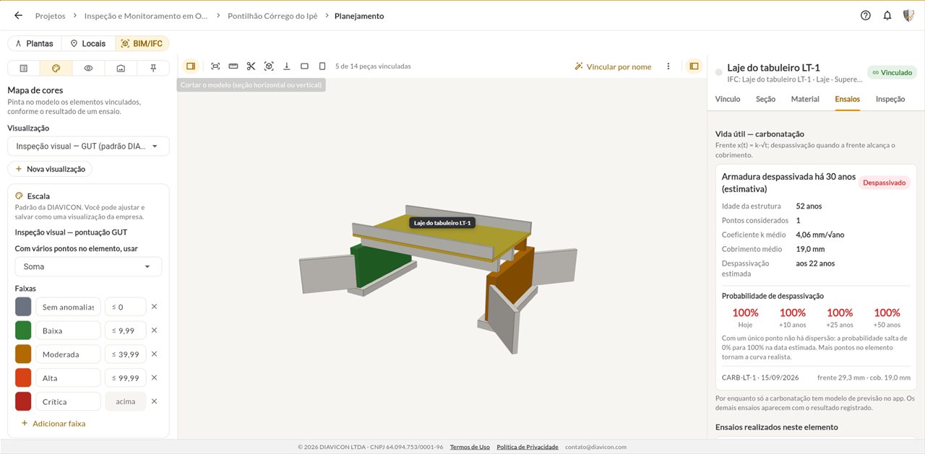Open the three-dots more options menu
Screen dimensions: 925x454
pos(668,66)
